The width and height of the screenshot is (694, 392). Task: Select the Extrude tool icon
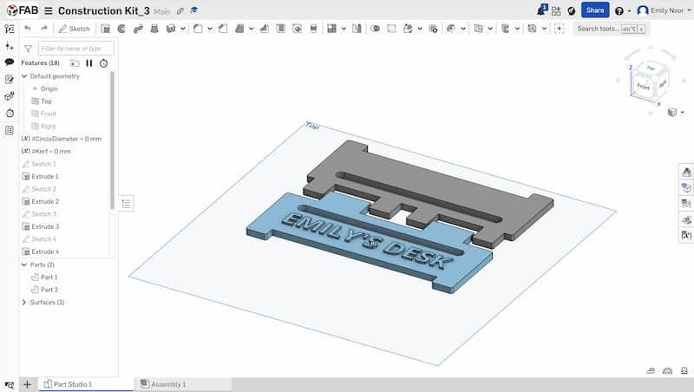point(105,29)
